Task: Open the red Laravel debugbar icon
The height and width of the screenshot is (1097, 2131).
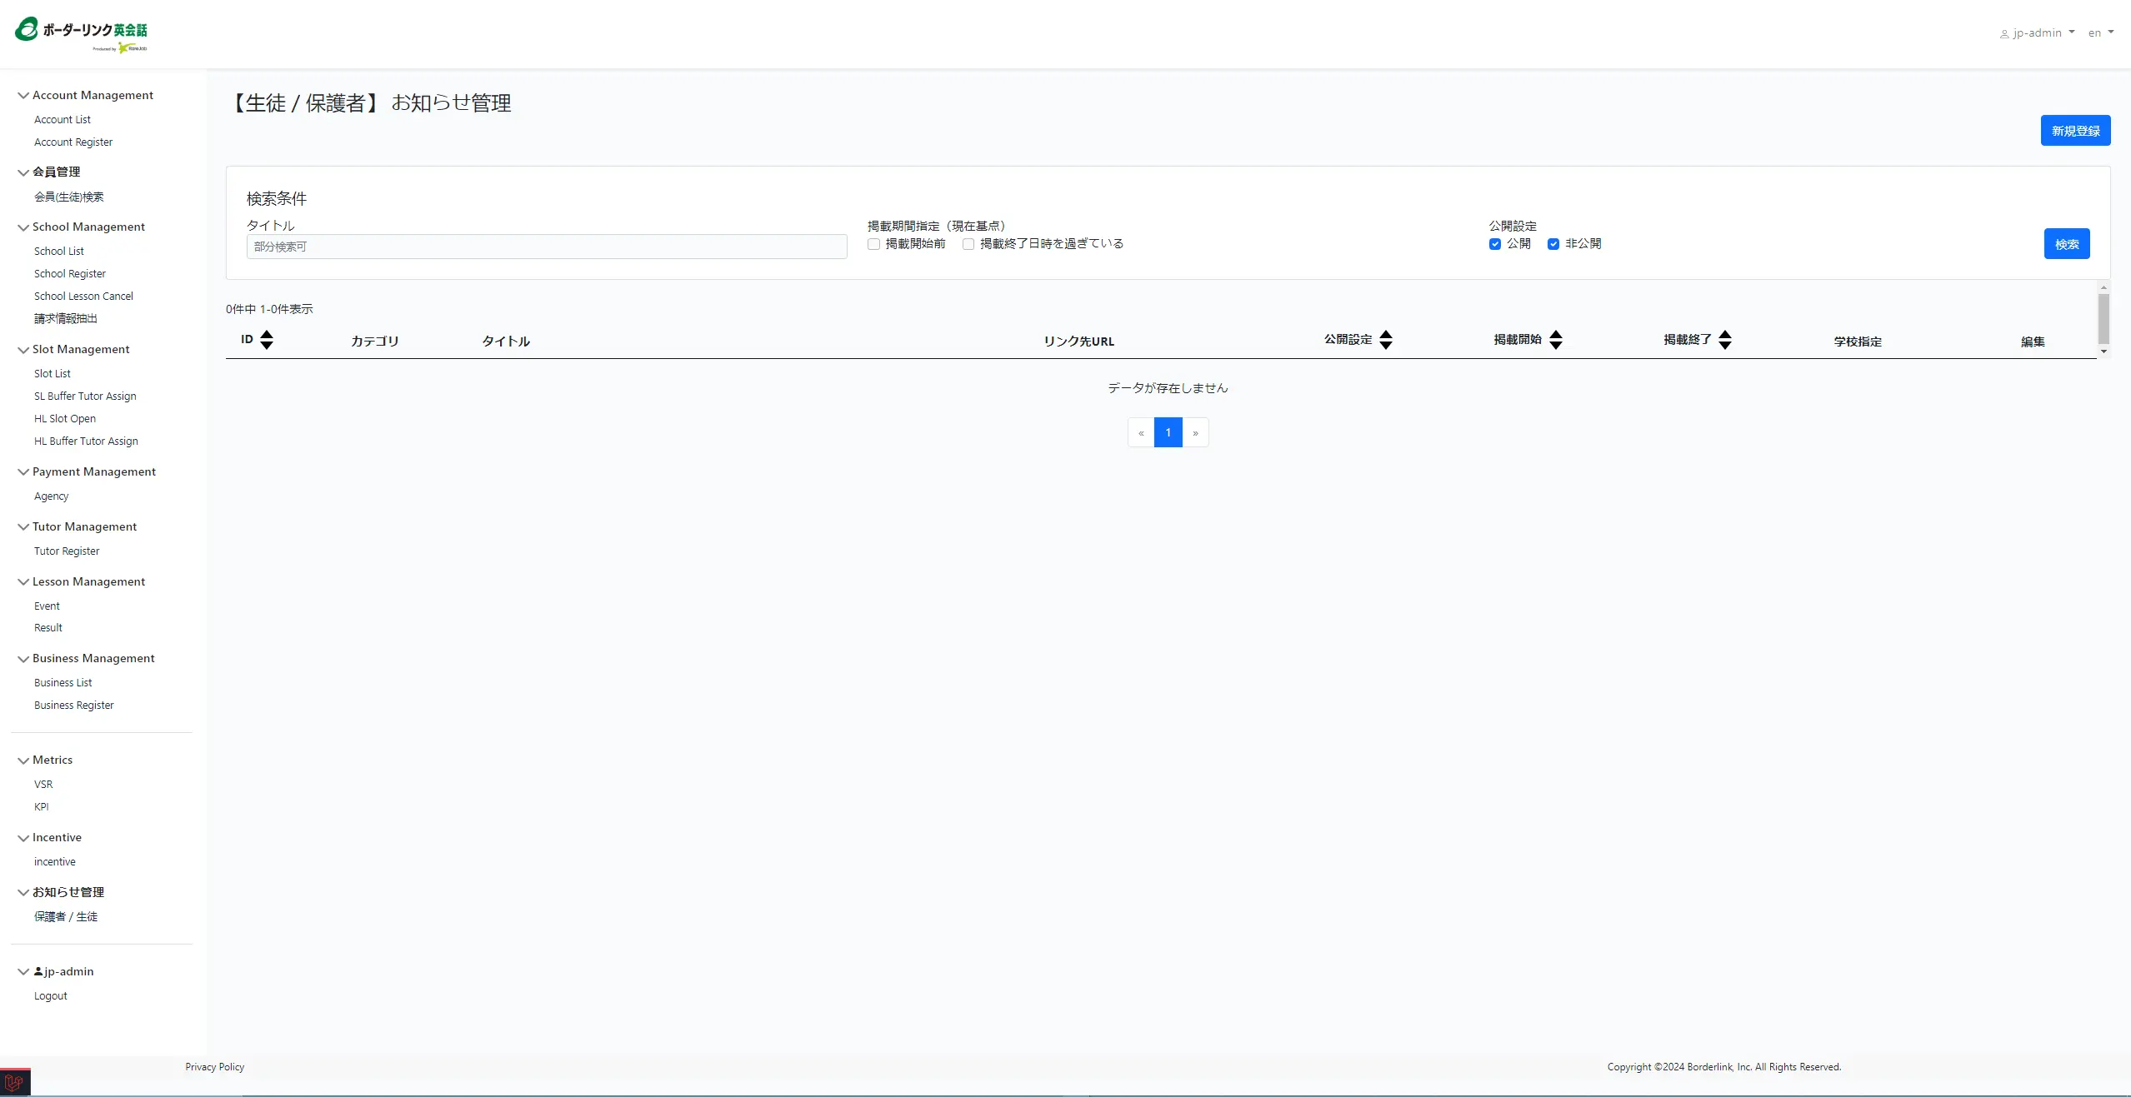Action: click(14, 1083)
